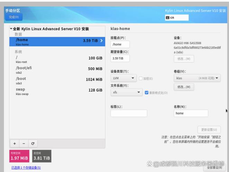The width and height of the screenshot is (229, 172).
Task: Open the device type LVM dropdown
Action: click(123, 78)
